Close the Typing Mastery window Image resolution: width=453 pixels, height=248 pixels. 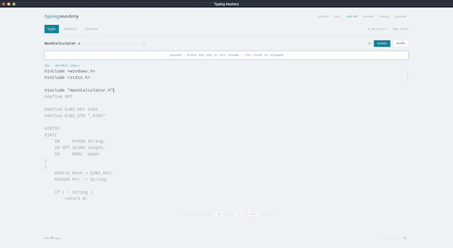pos(3,4)
